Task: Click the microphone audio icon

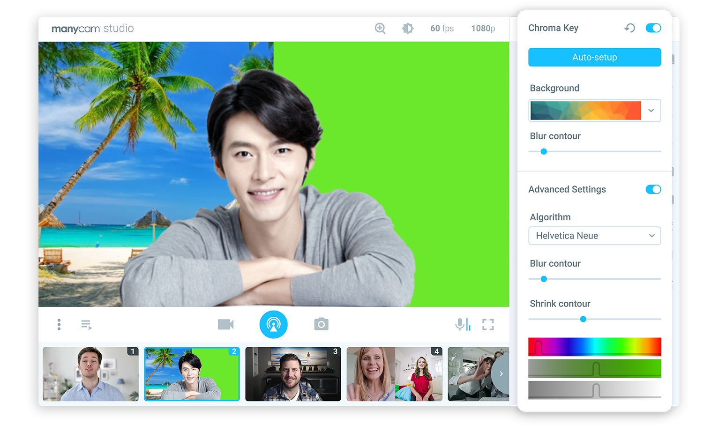Action: [x=462, y=324]
